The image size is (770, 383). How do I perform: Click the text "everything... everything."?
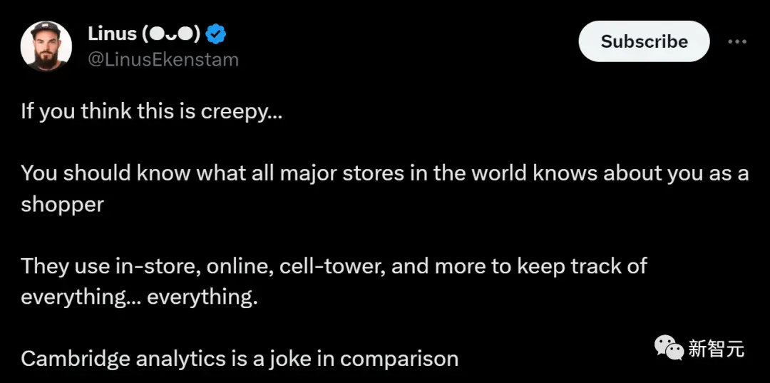point(139,297)
